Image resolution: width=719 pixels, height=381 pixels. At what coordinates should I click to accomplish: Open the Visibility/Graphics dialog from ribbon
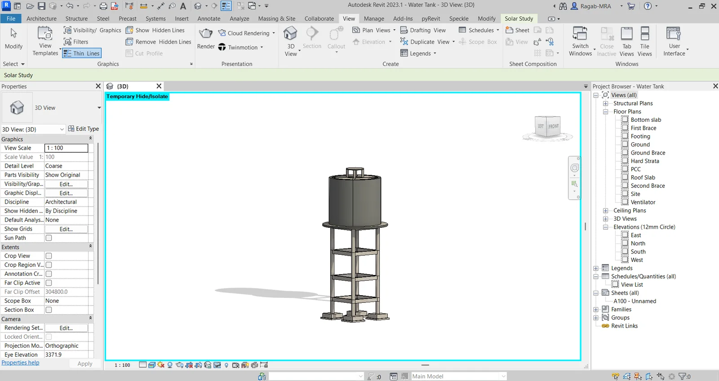coord(92,30)
